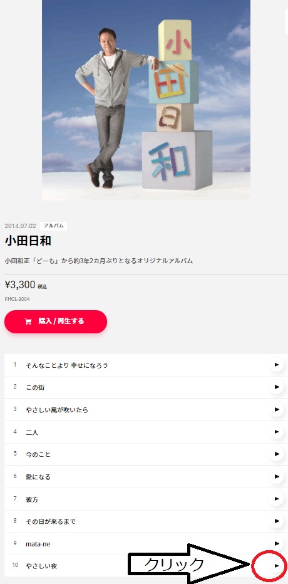Select track title mata-ne
The height and width of the screenshot is (584, 288).
38,544
